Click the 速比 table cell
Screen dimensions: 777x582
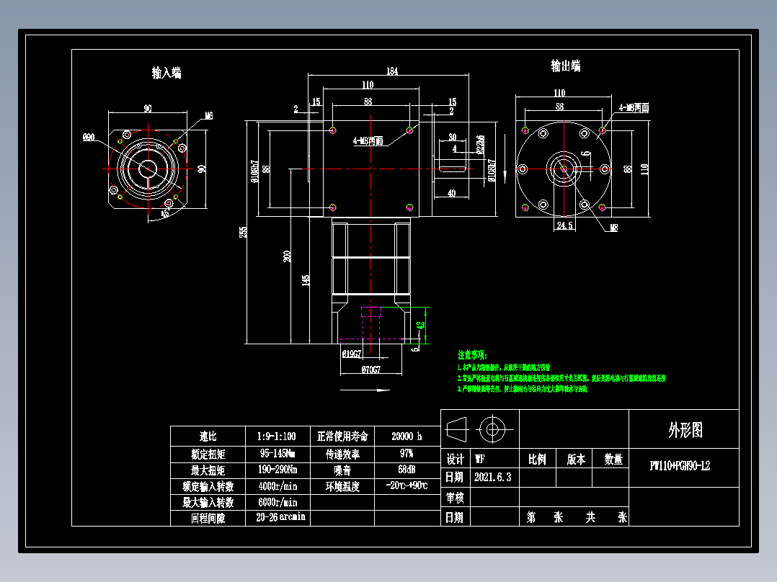pos(207,436)
